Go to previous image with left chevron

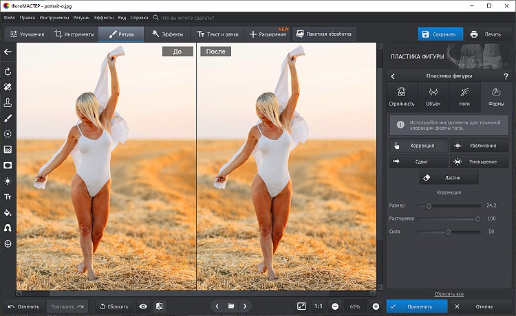pos(217,306)
